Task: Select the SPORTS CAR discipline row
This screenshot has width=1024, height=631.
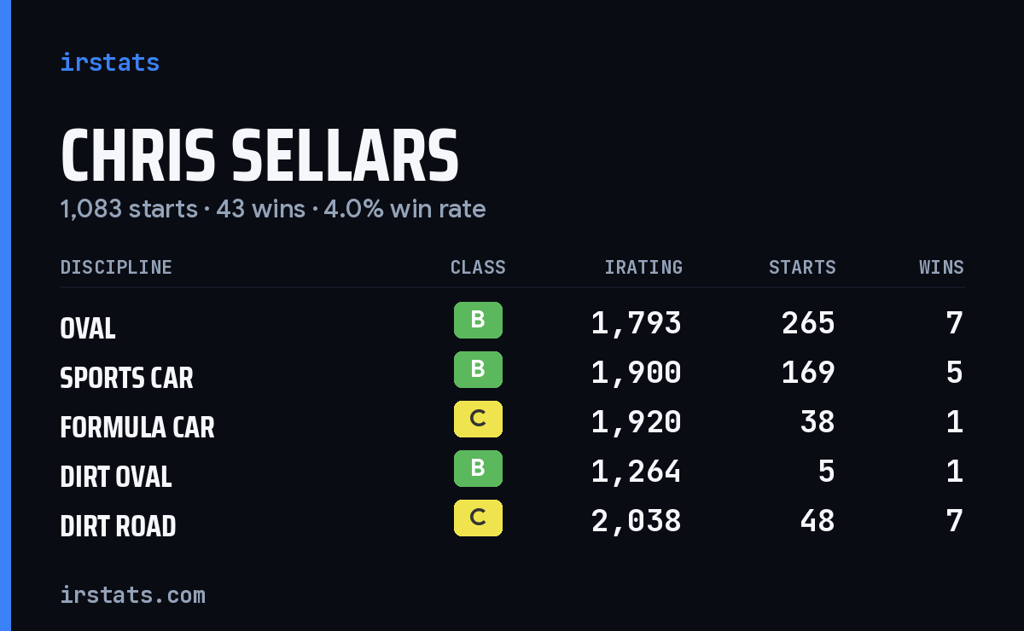Action: pyautogui.click(x=512, y=373)
